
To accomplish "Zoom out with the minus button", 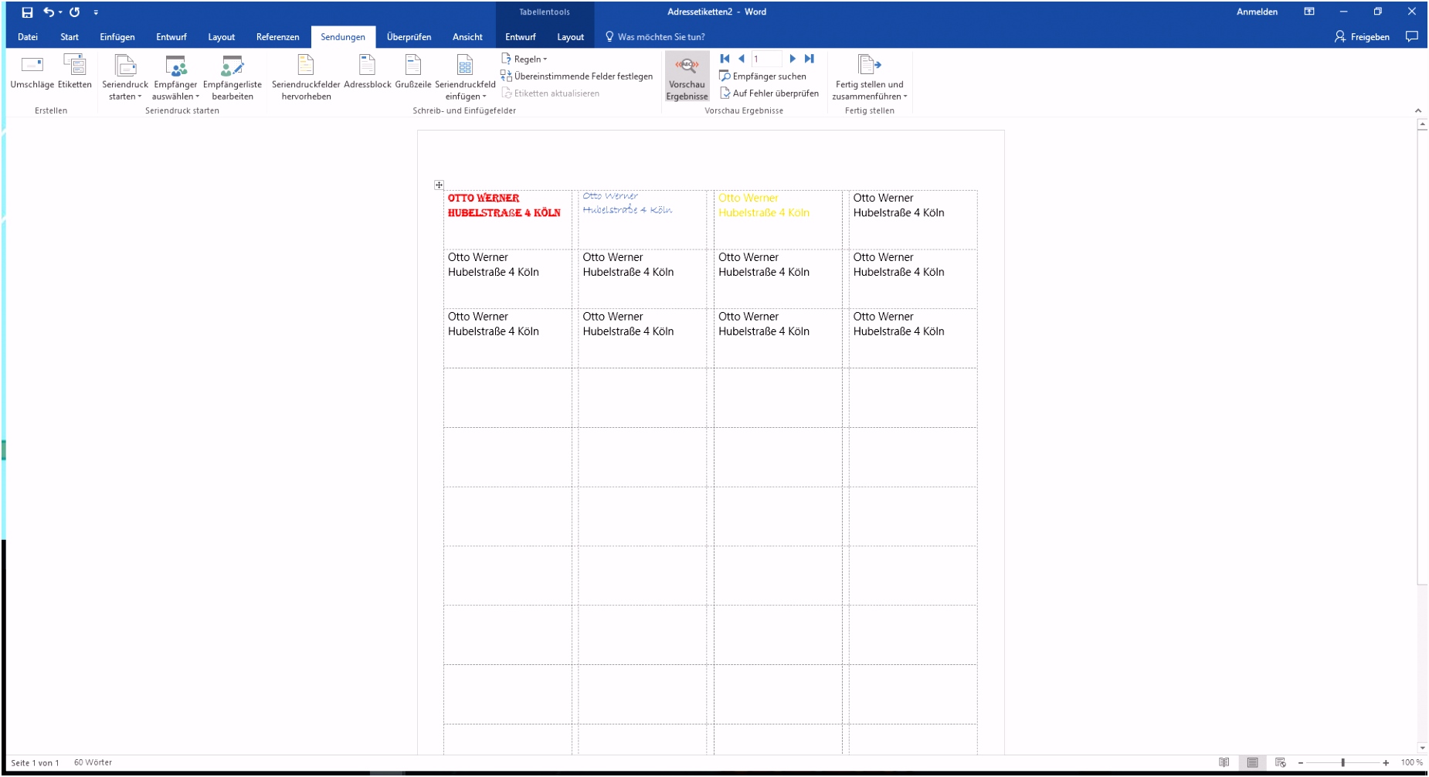I will [1301, 763].
